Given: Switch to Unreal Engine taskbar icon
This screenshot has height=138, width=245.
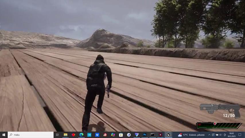Looking at the screenshot, I should 168,135.
